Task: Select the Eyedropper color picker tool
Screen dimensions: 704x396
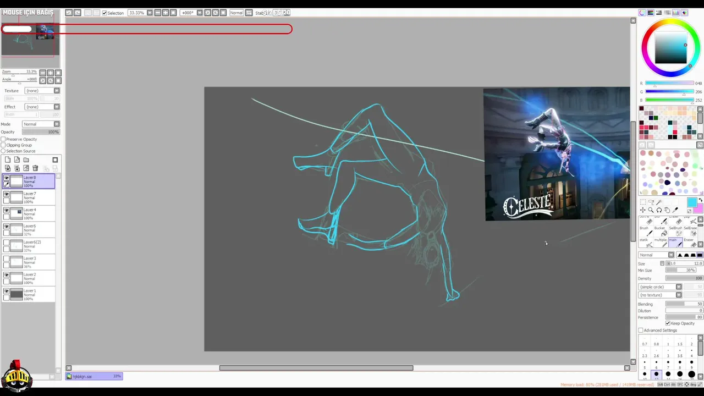Action: tap(675, 210)
